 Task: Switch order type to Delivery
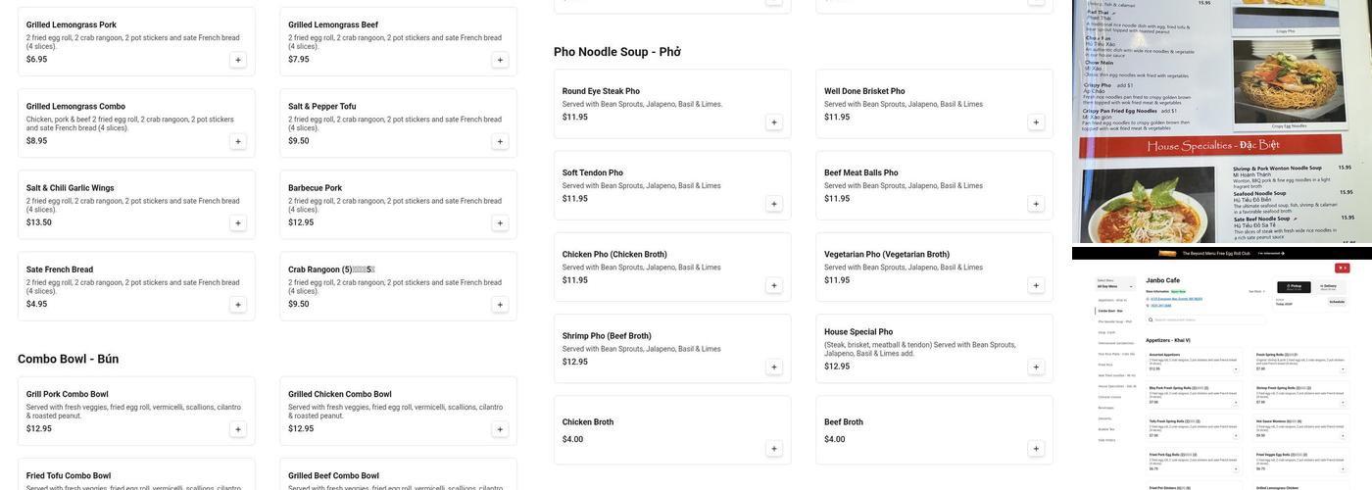point(1332,287)
